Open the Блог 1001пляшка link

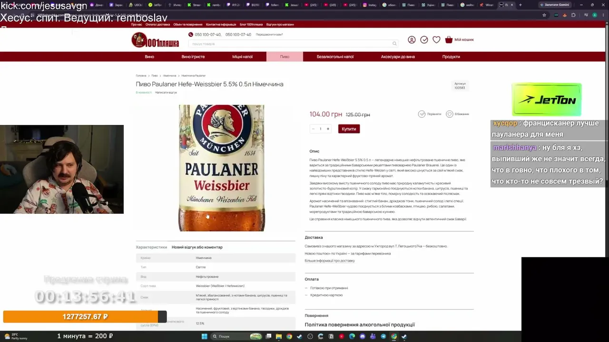tap(251, 24)
